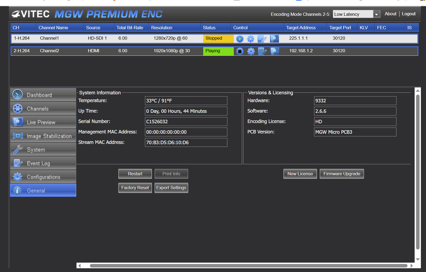Click the Playing status of Channel2
Viewport: 426px width, 272px height.
218,51
